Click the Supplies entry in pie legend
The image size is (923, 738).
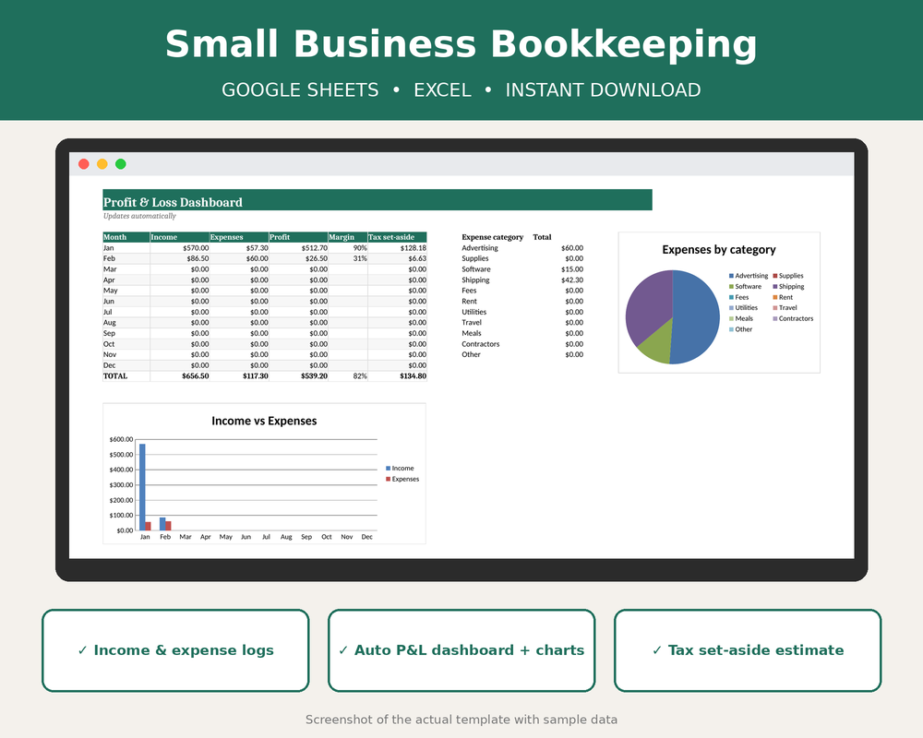[x=787, y=276]
